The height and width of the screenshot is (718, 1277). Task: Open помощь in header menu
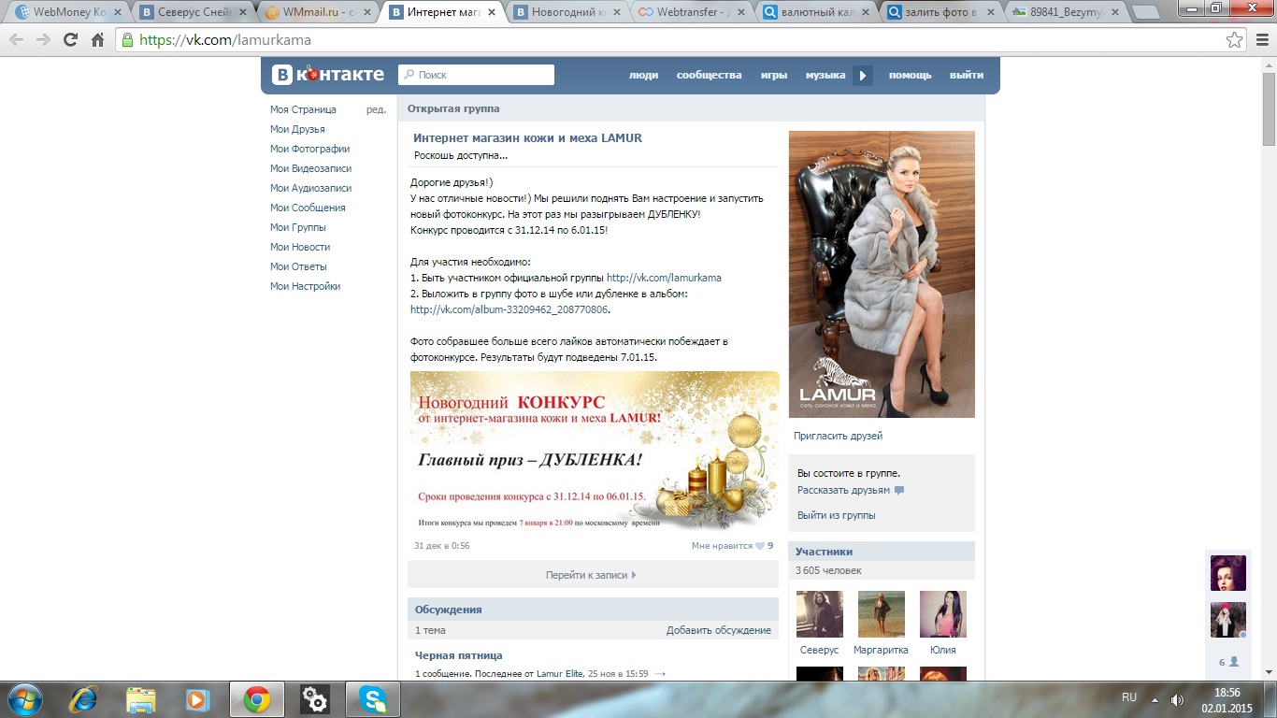click(910, 75)
